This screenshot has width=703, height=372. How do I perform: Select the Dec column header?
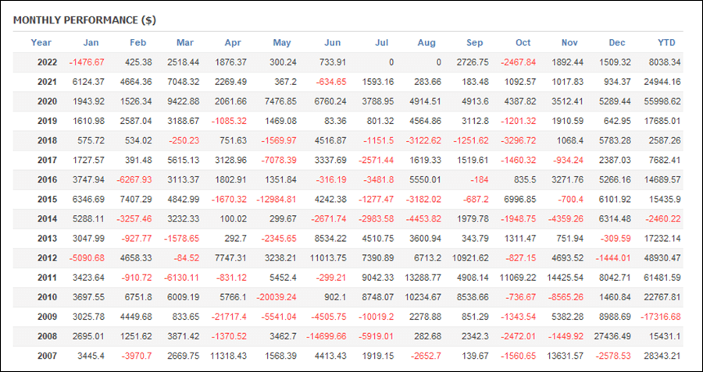click(x=617, y=43)
